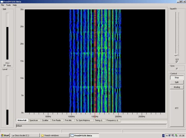186x138 pixels.
Task: Switch to the Waterfall tab
Action: tap(22, 120)
